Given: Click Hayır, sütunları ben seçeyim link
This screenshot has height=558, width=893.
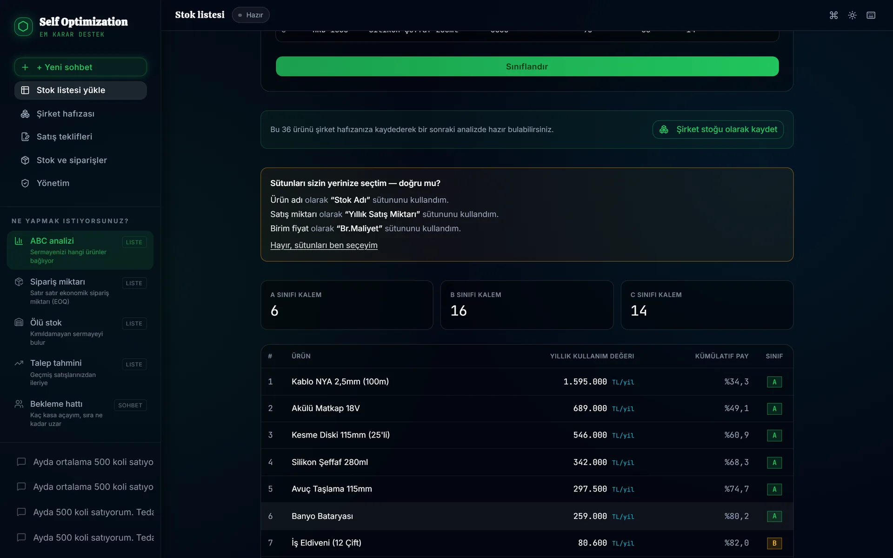Looking at the screenshot, I should [324, 245].
